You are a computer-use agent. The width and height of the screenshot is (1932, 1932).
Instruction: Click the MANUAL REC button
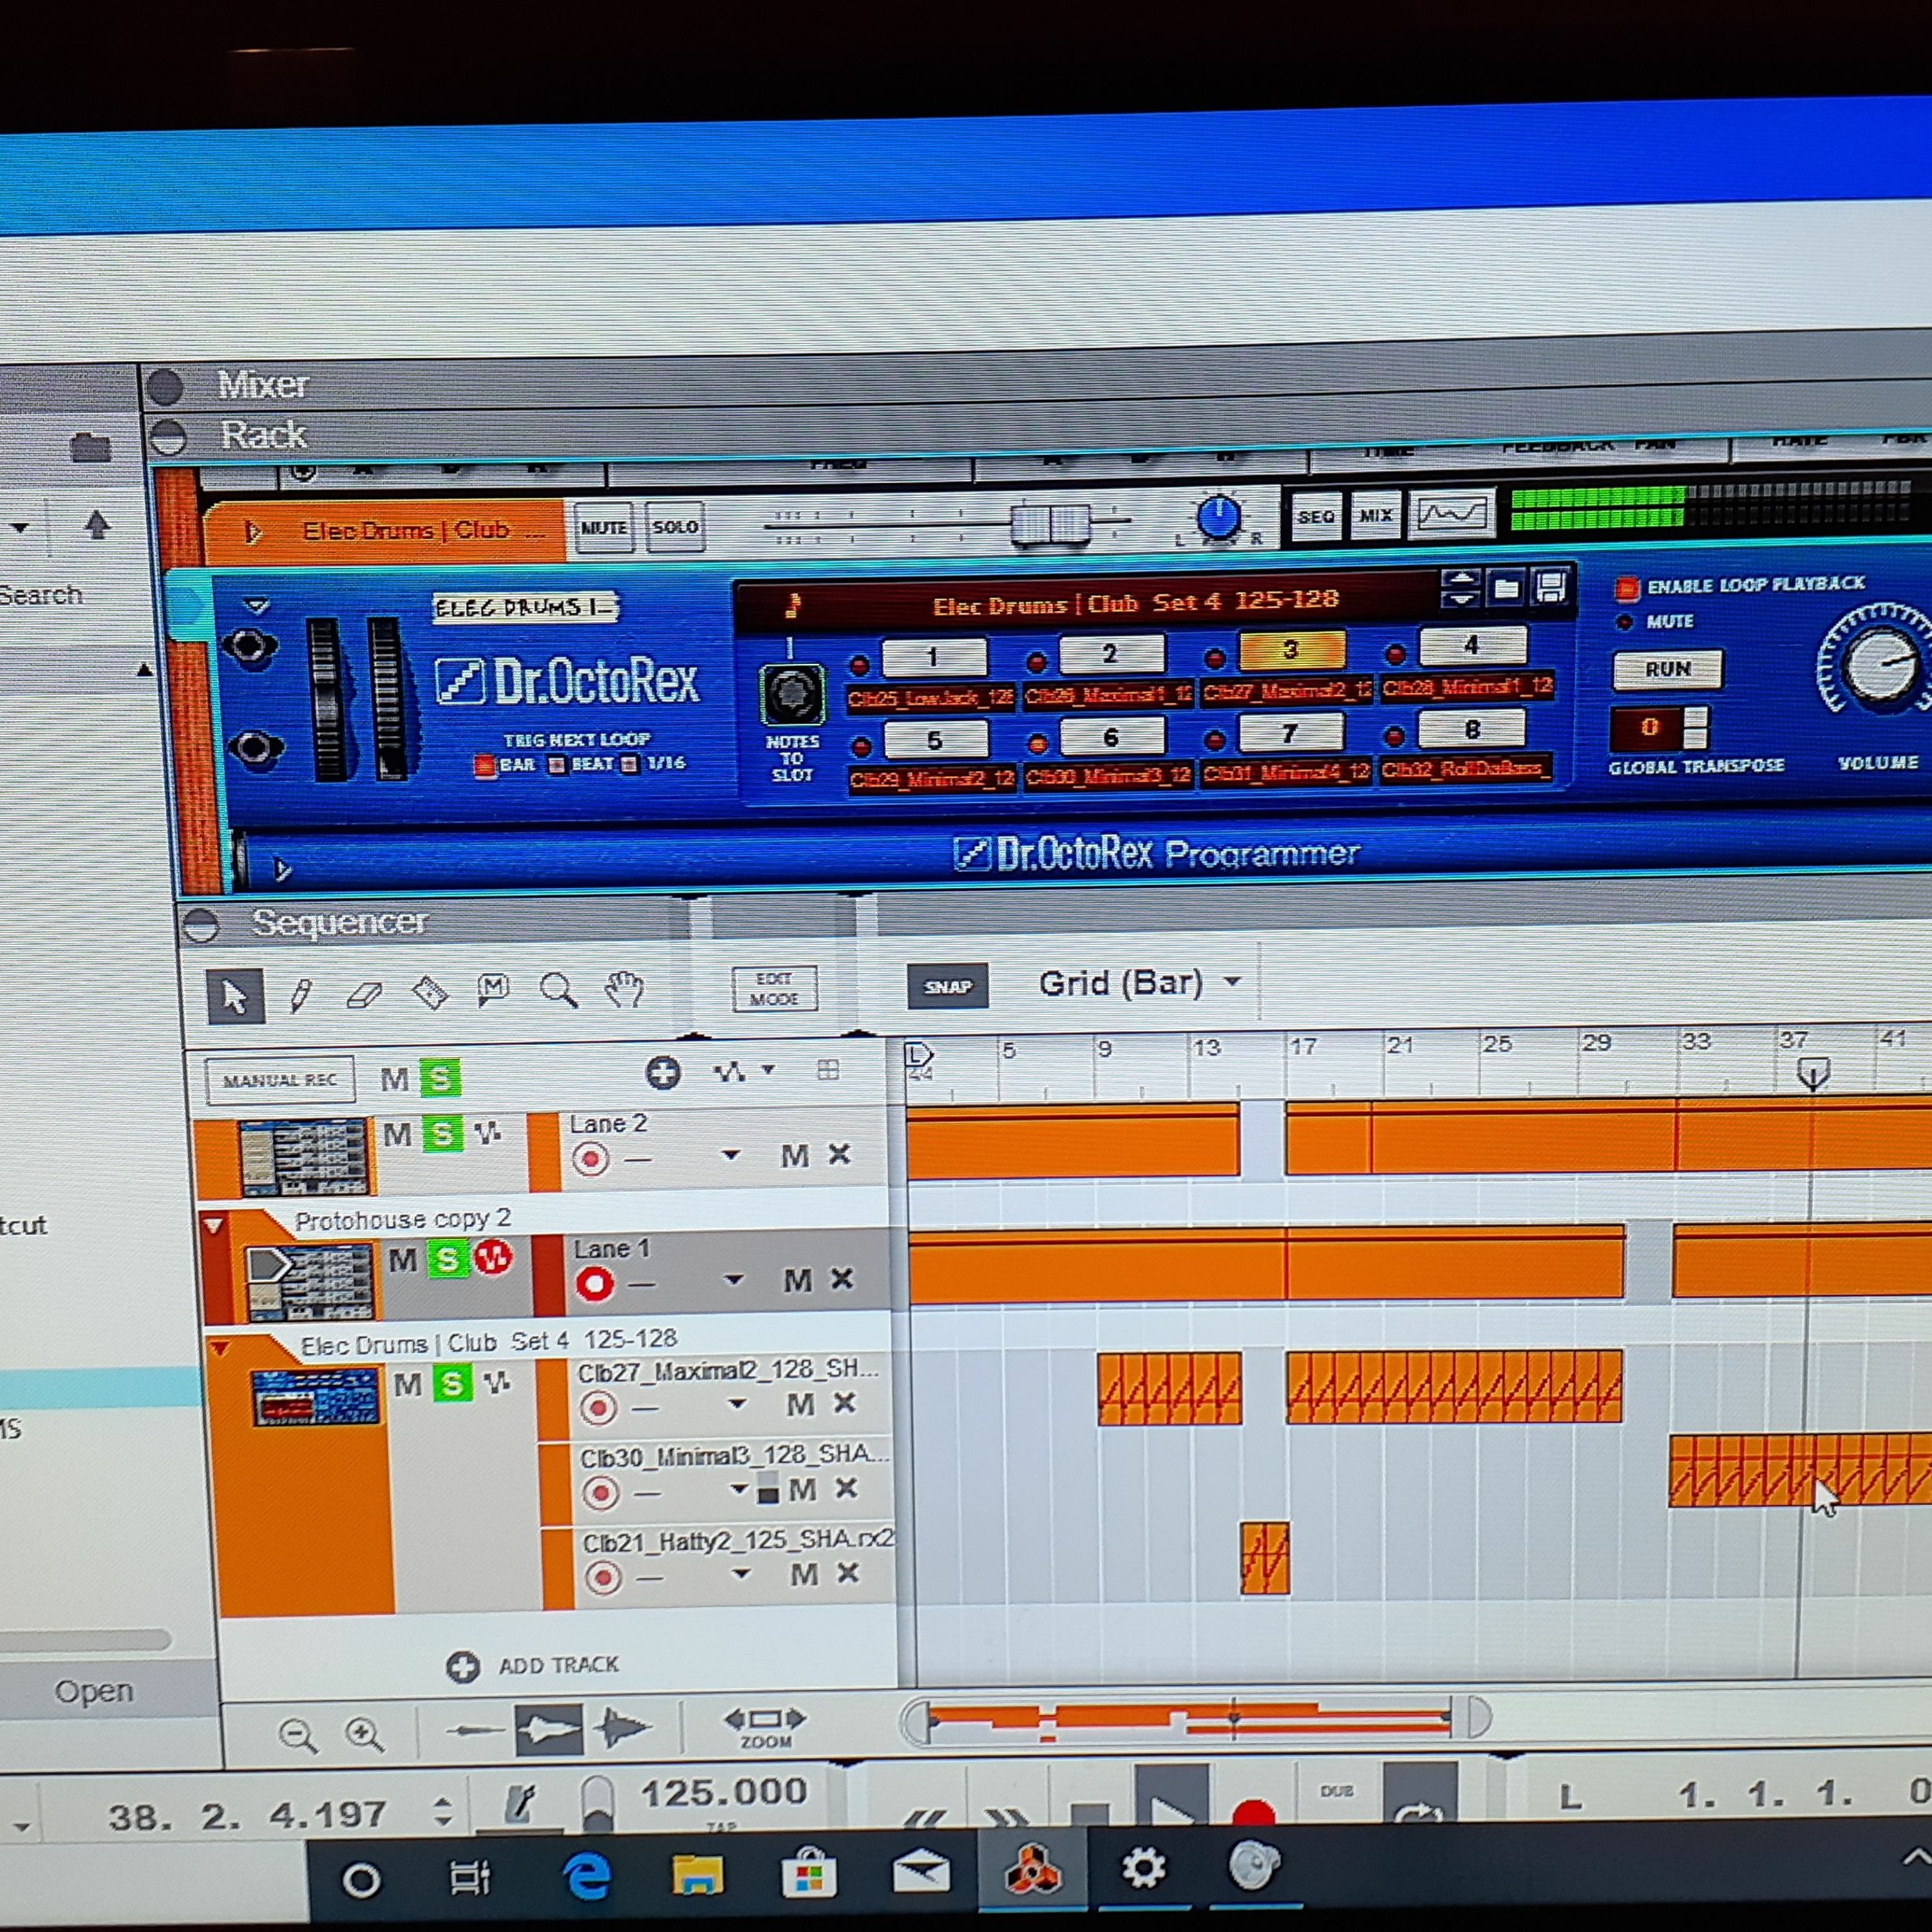coord(279,1080)
